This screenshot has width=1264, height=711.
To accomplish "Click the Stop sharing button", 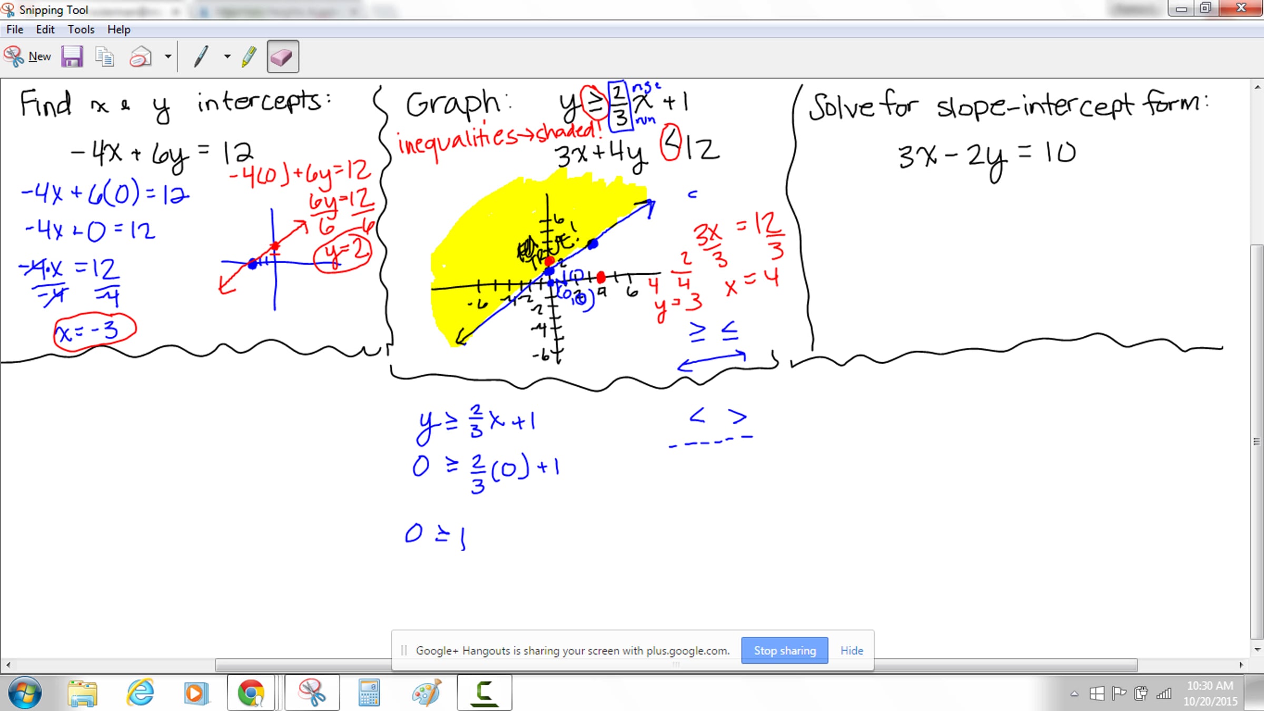I will click(784, 650).
